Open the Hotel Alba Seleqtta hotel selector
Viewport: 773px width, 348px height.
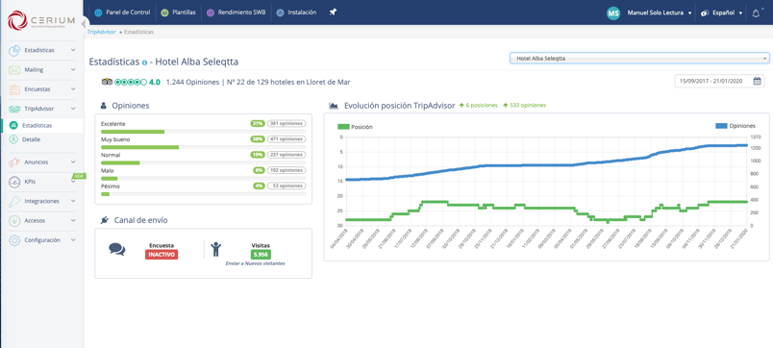coord(639,59)
